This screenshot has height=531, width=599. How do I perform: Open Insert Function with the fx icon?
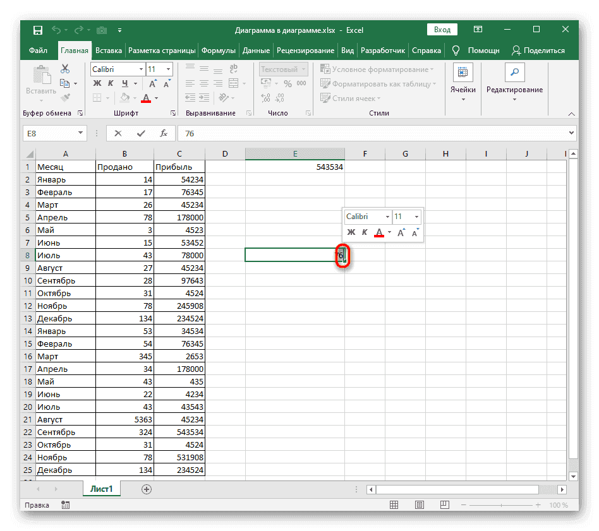pyautogui.click(x=163, y=133)
